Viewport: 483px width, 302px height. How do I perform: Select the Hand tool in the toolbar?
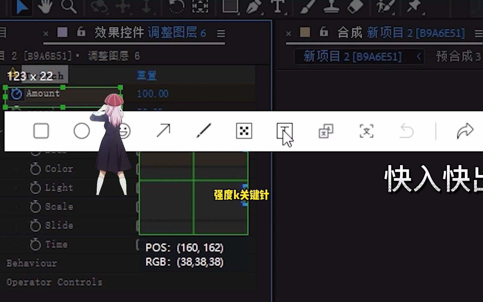(x=45, y=6)
